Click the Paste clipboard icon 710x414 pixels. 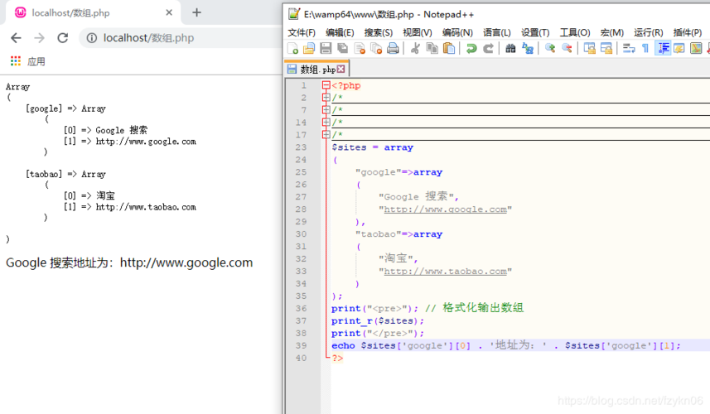(x=449, y=48)
